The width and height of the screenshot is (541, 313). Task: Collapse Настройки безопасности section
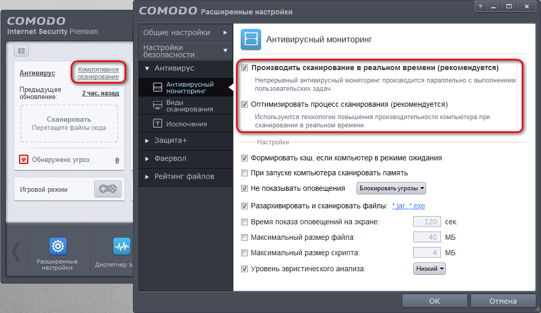coord(185,51)
